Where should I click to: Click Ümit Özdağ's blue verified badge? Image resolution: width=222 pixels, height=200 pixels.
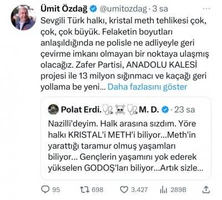(93, 9)
